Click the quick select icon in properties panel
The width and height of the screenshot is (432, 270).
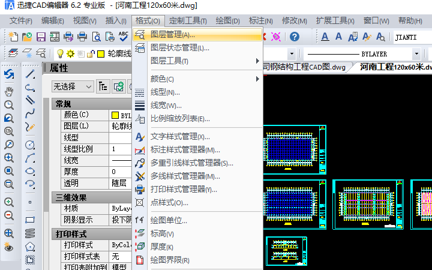pos(119,87)
